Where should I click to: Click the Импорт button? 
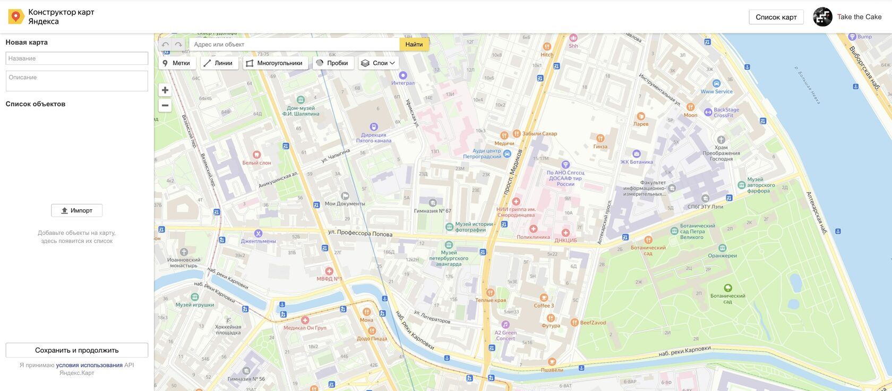[x=77, y=210]
